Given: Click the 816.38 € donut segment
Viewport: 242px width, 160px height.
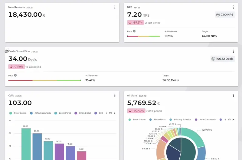Looking at the screenshot, I should 161,149.
